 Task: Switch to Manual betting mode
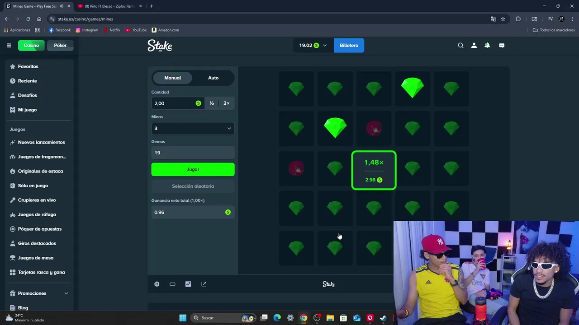pos(172,78)
